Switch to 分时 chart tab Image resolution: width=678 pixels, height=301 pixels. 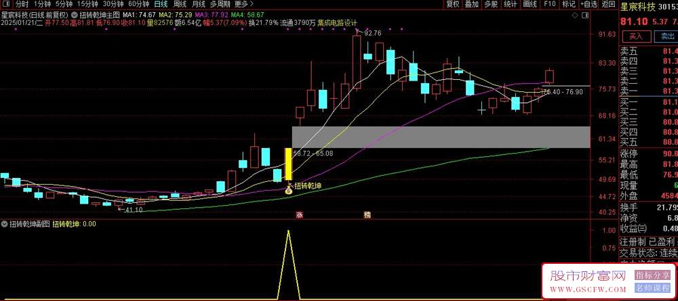[22, 4]
